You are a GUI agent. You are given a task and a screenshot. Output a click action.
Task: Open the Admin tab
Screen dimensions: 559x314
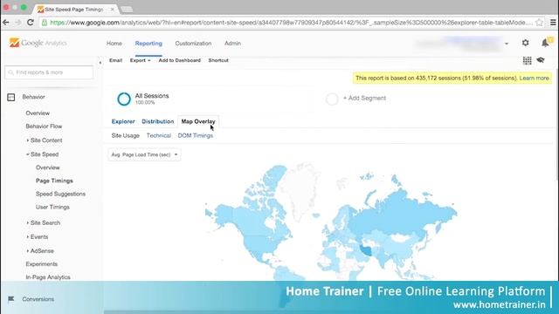pos(232,44)
